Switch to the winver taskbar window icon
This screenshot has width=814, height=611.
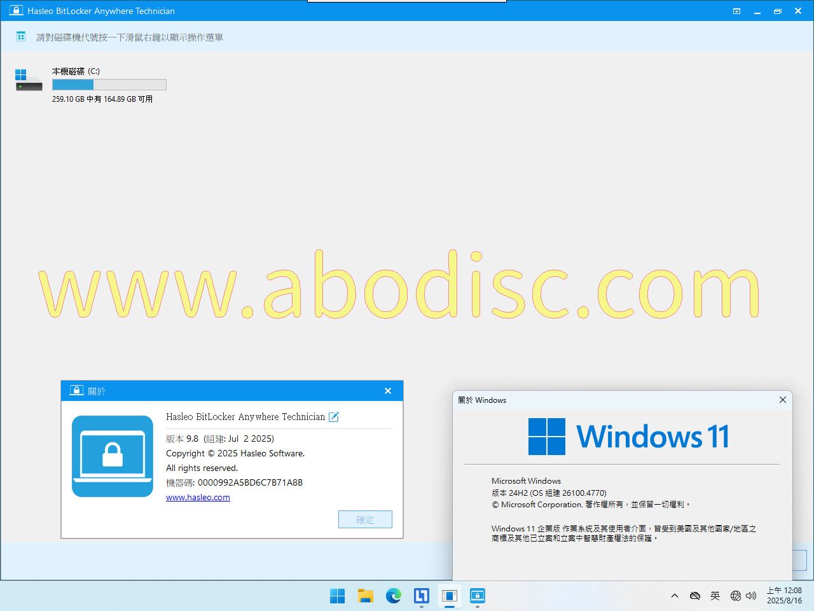[450, 596]
